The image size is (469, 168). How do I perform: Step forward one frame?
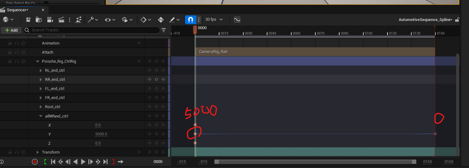(x=90, y=162)
